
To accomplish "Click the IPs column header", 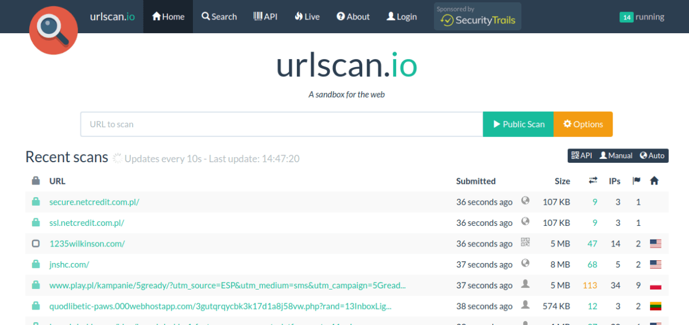I will 614,181.
